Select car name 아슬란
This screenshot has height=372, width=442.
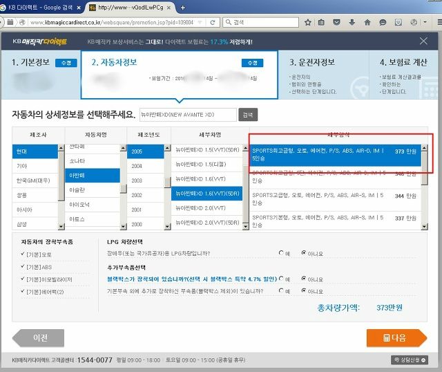(x=93, y=190)
